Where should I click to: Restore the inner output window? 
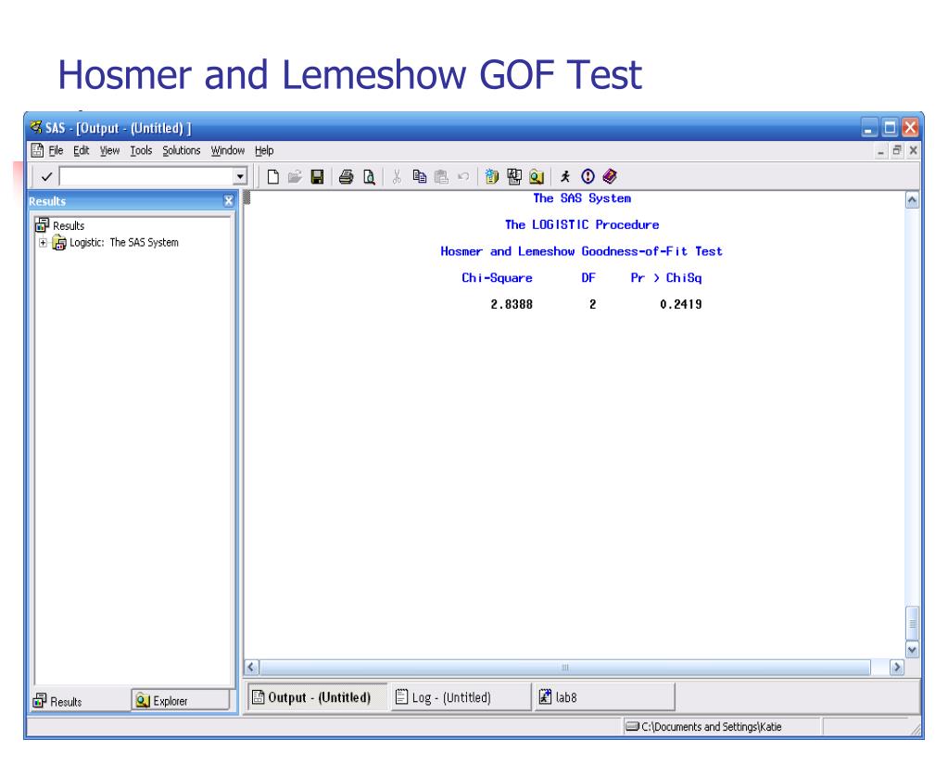click(x=897, y=150)
